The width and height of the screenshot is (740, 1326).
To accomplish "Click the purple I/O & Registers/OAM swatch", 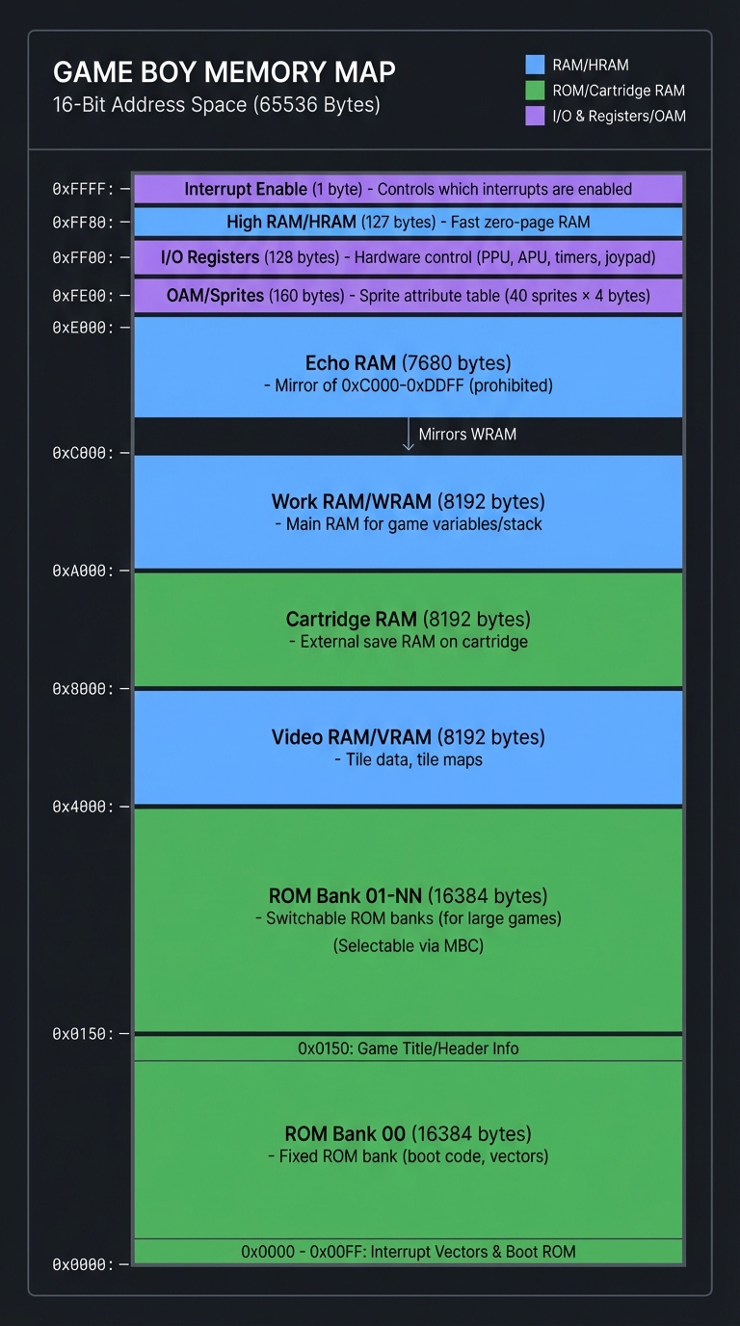I will (535, 116).
